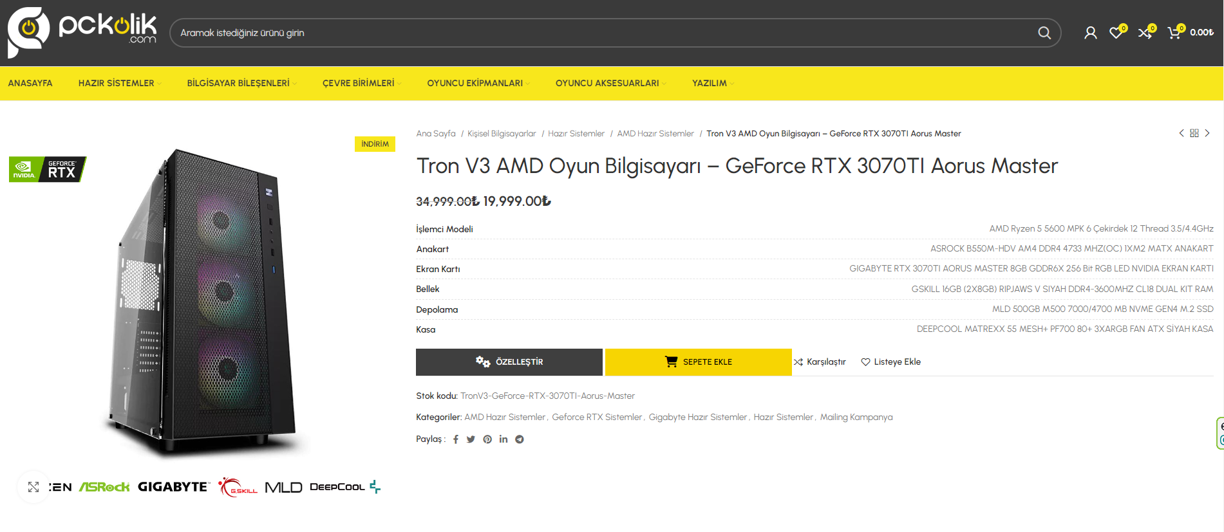Click the GeForce RTX badge
Screen dimensions: 1224x532
coord(48,169)
